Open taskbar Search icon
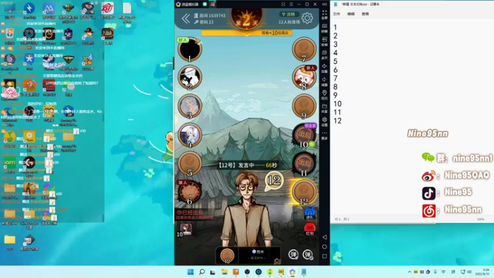Viewport: 494px width, 278px height. [x=202, y=272]
